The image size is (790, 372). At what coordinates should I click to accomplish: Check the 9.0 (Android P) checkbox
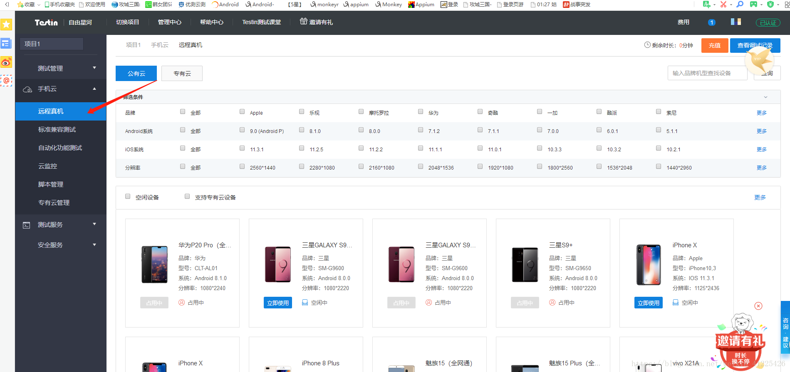pos(242,130)
